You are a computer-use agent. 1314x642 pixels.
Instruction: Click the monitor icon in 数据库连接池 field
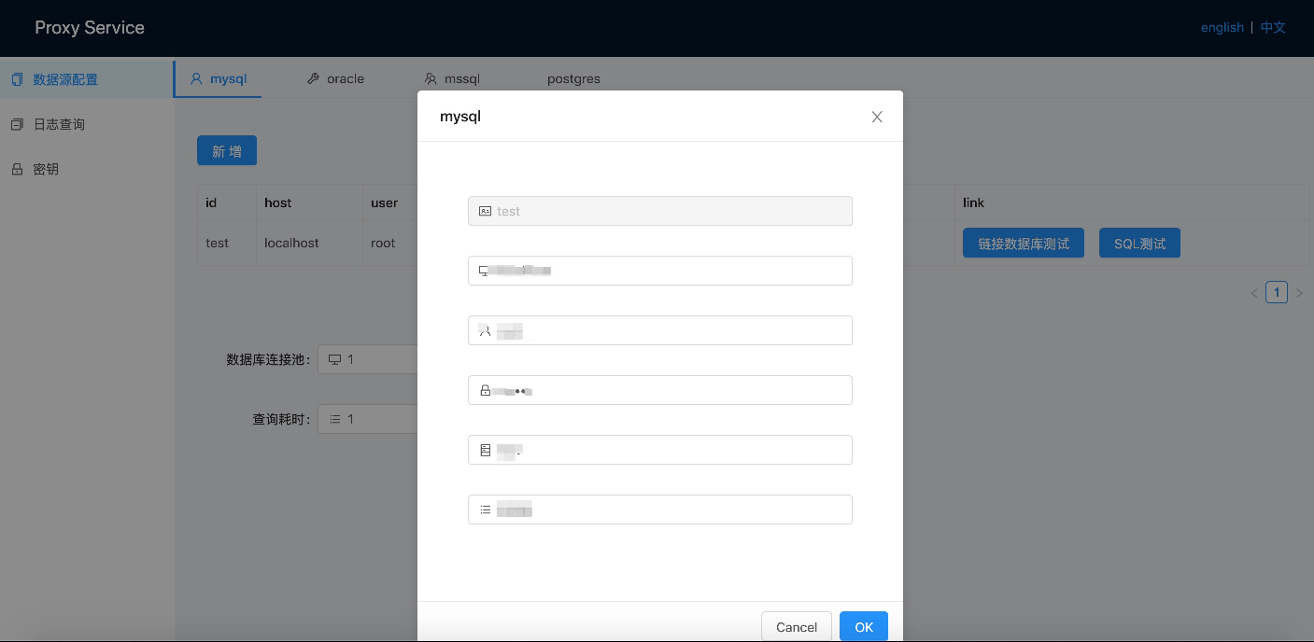coord(334,359)
